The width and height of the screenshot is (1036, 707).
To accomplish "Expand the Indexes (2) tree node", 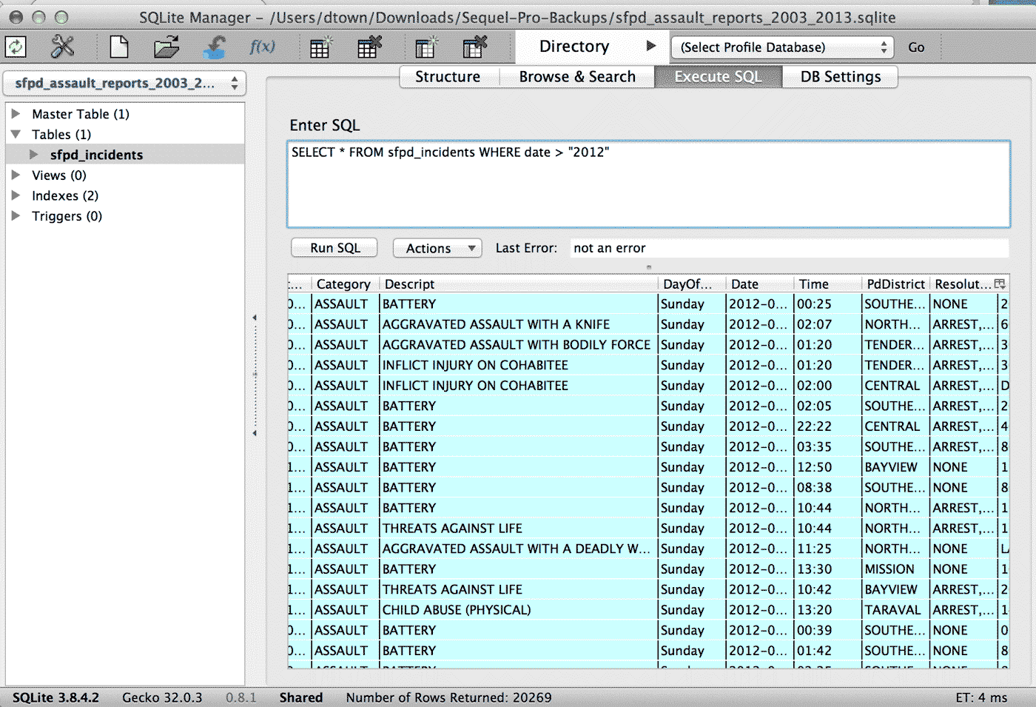I will tap(16, 195).
